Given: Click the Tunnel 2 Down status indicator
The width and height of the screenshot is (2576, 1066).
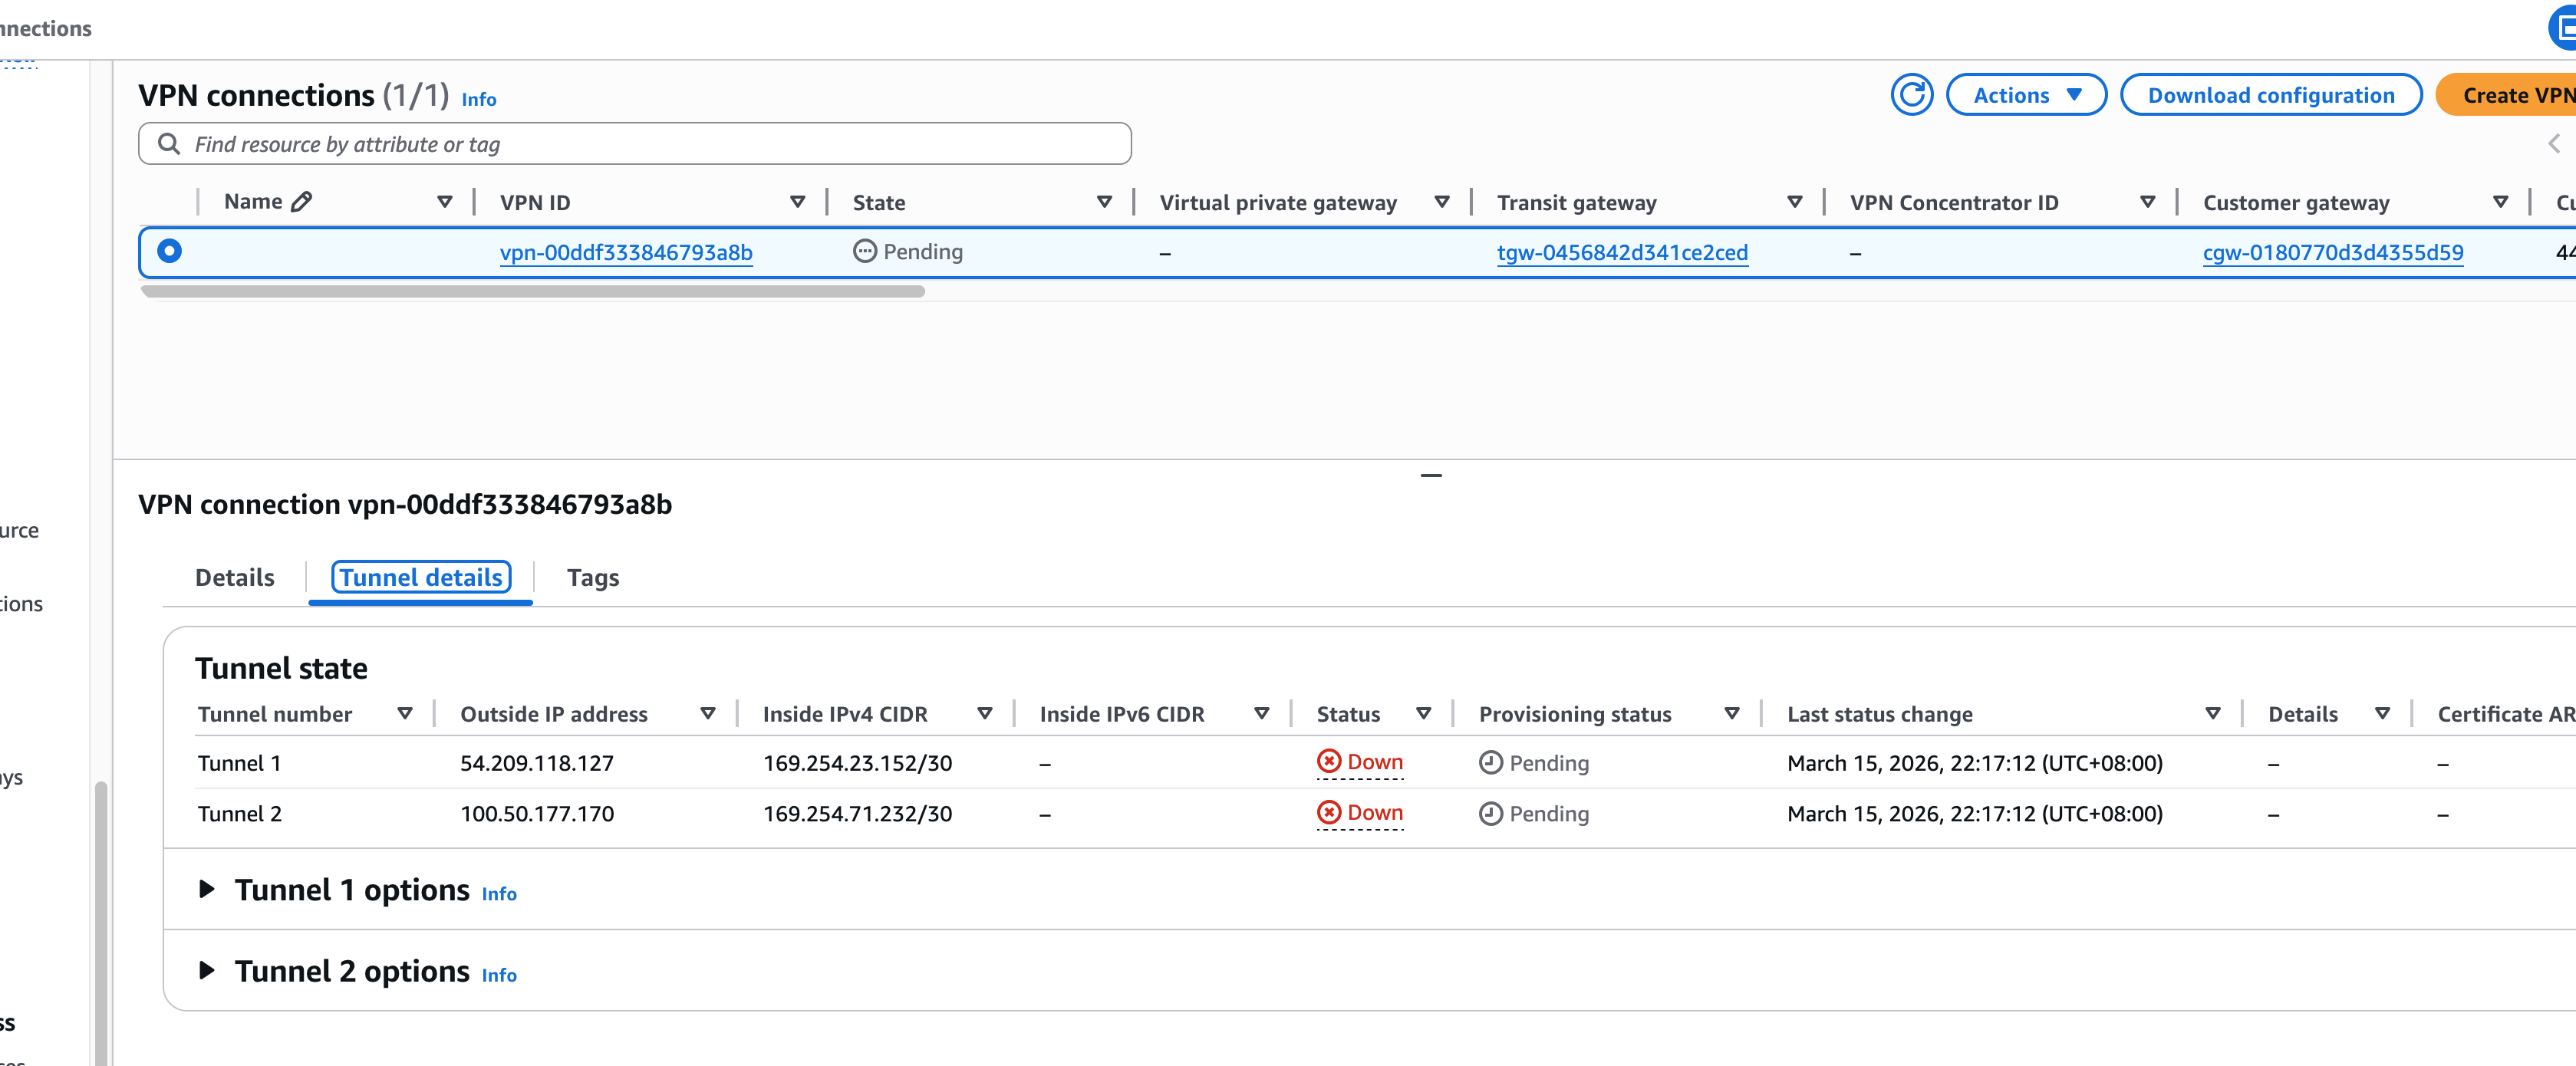Looking at the screenshot, I should pyautogui.click(x=1360, y=813).
